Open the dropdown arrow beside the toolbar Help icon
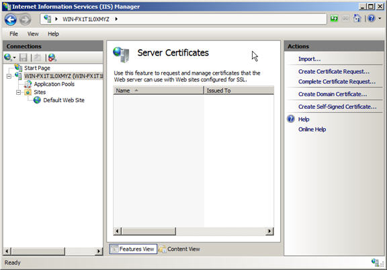The width and height of the screenshot is (387, 270). 380,19
